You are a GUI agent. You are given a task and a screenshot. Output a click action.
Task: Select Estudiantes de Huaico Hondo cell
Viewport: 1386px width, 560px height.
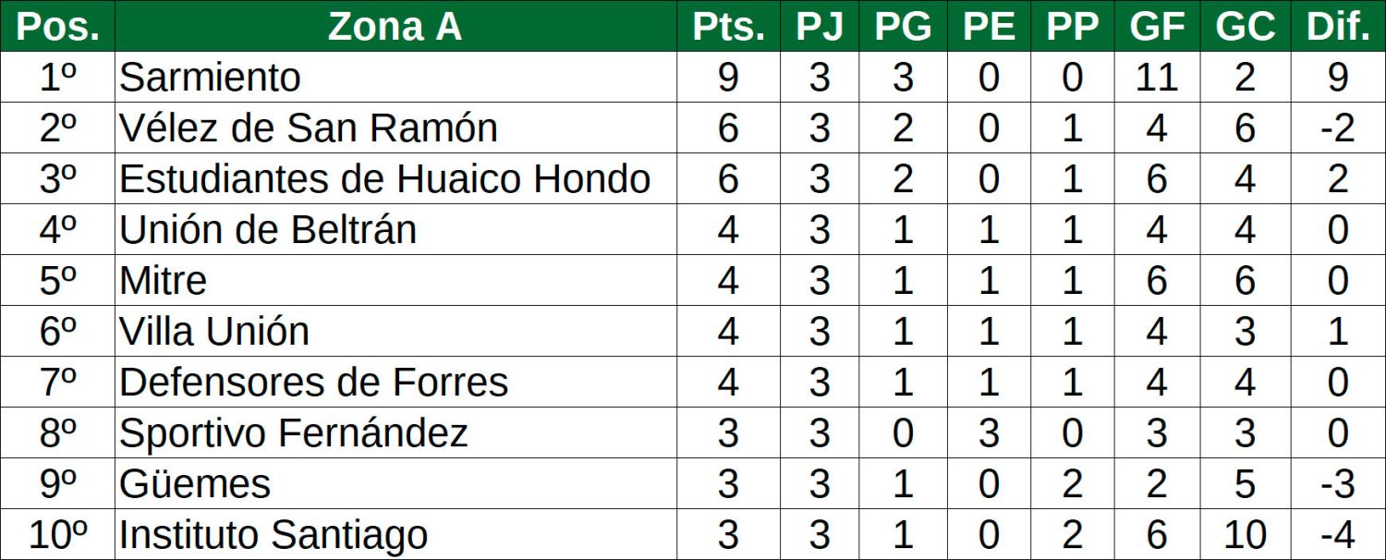pos(384,179)
